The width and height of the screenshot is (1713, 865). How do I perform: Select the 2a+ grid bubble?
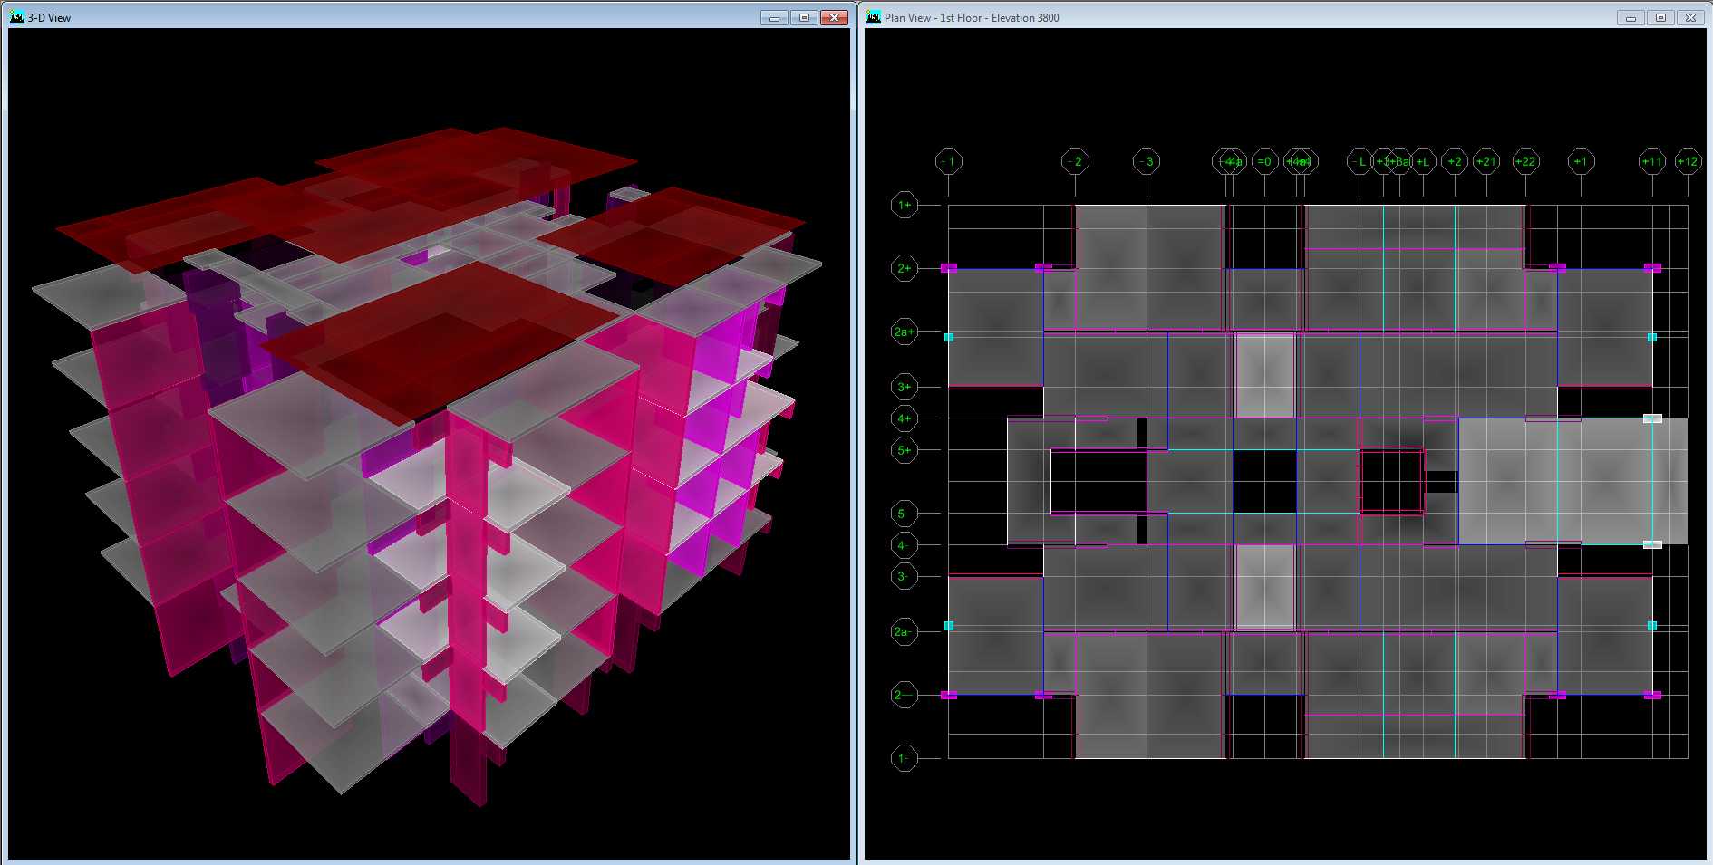click(904, 332)
